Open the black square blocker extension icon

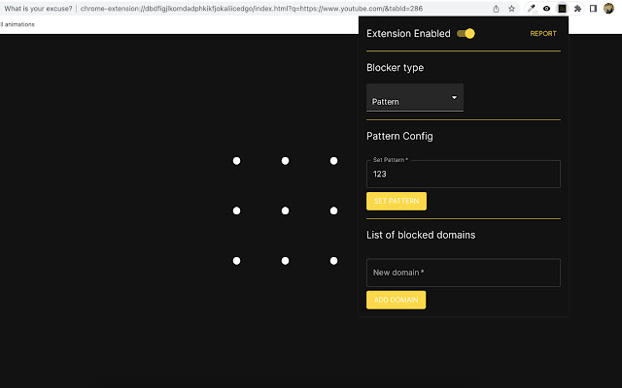pyautogui.click(x=562, y=8)
